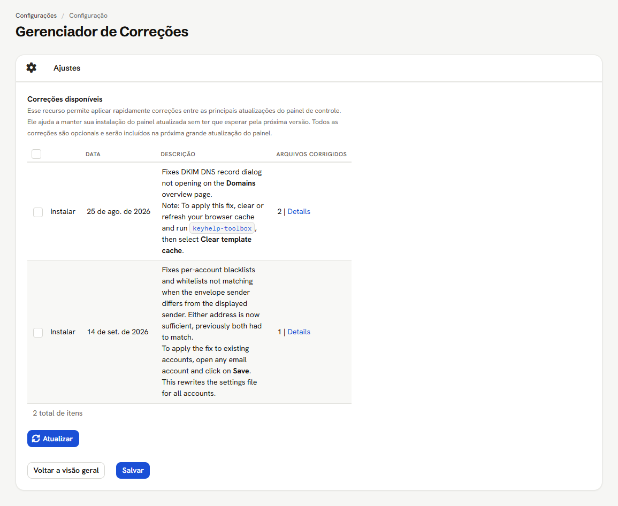Check the 25 de ago. de 2026 fix
618x506 pixels.
pyautogui.click(x=38, y=212)
